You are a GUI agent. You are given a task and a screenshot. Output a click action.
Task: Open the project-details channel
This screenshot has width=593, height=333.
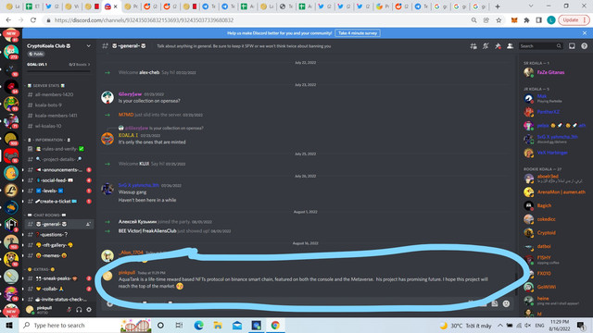point(58,159)
